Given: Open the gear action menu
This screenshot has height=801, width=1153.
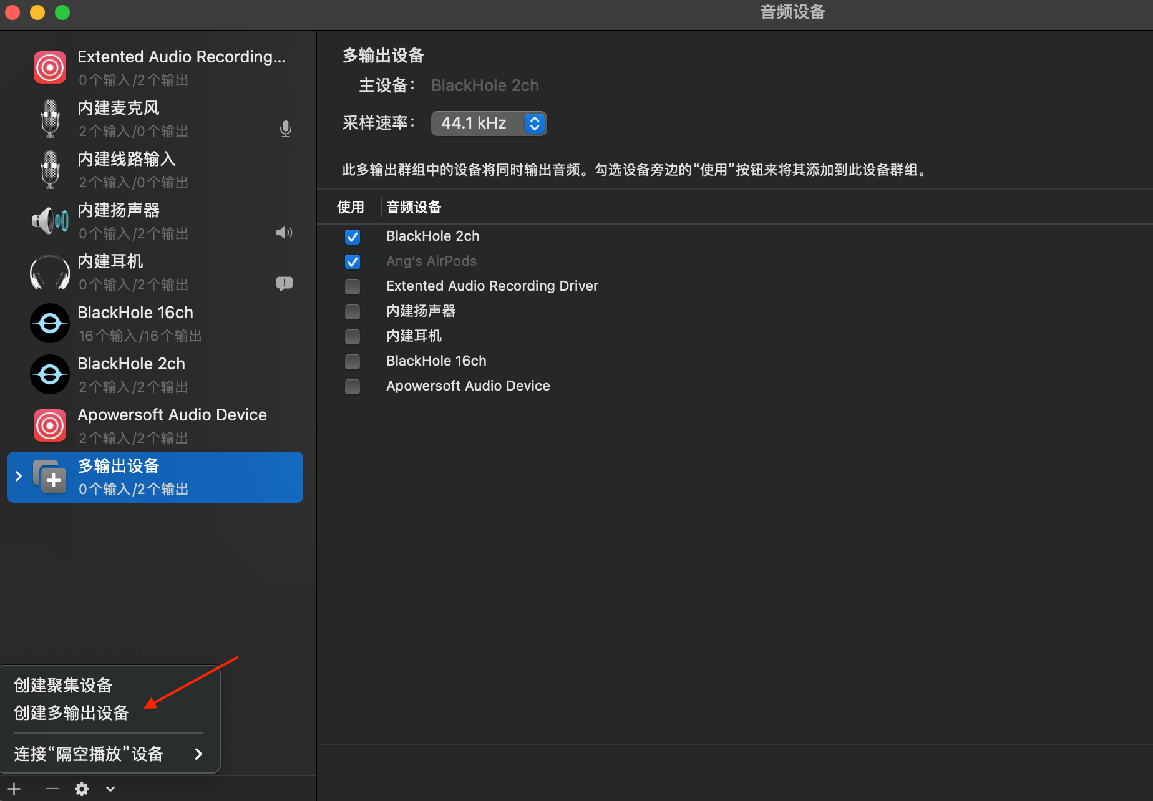Looking at the screenshot, I should 82,789.
